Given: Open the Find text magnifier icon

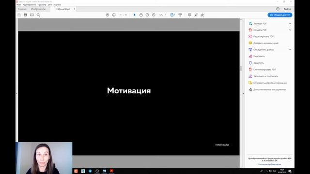Looking at the screenshot, I should (x=38, y=15).
